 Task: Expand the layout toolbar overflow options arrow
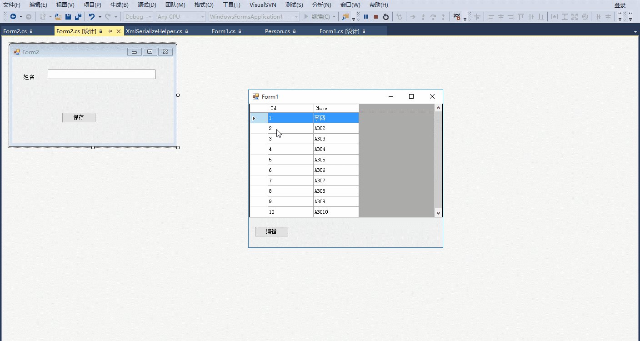(x=620, y=17)
